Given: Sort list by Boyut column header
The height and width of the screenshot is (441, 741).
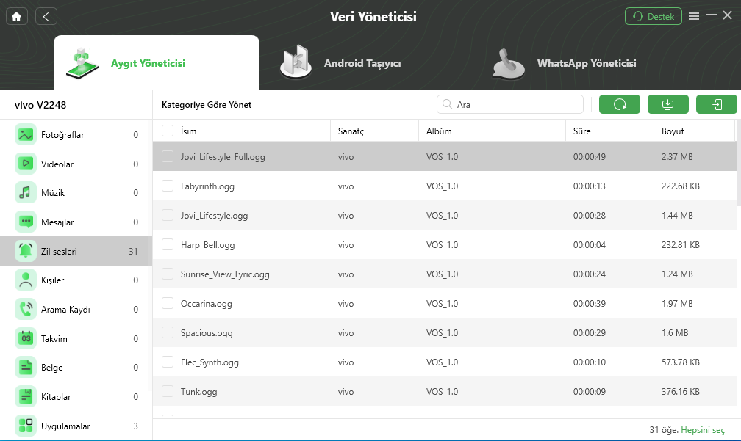Looking at the screenshot, I should pyautogui.click(x=673, y=131).
